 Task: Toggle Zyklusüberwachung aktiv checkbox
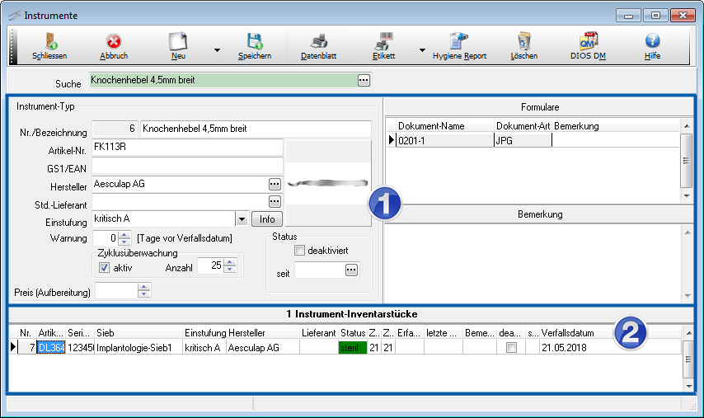coord(104,268)
